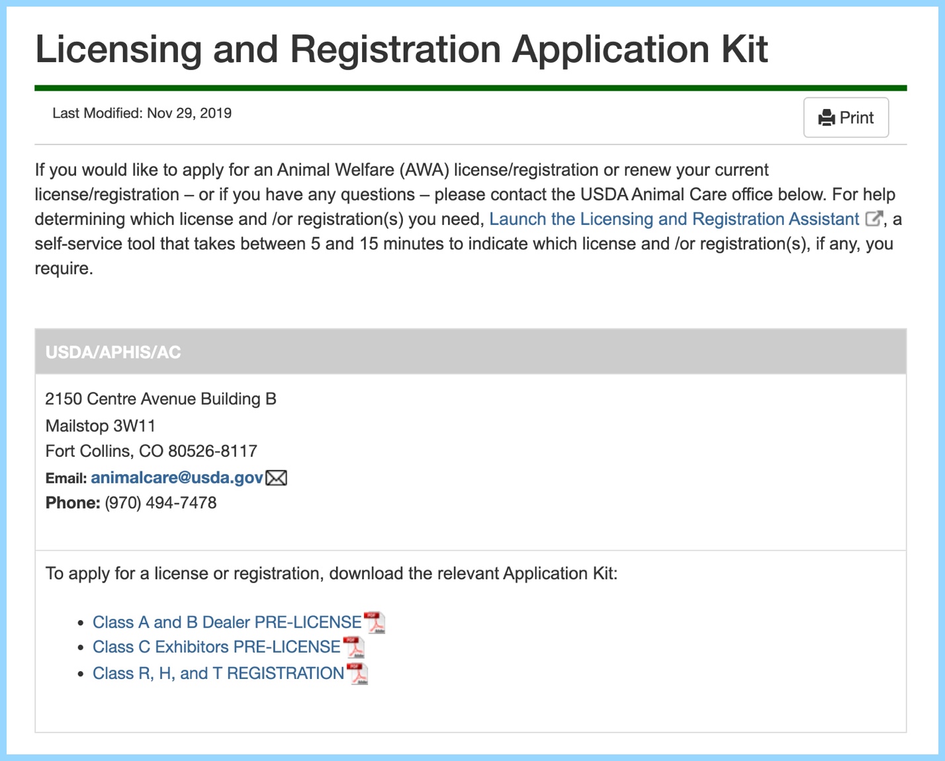
Task: Click the Print button
Action: [x=845, y=118]
